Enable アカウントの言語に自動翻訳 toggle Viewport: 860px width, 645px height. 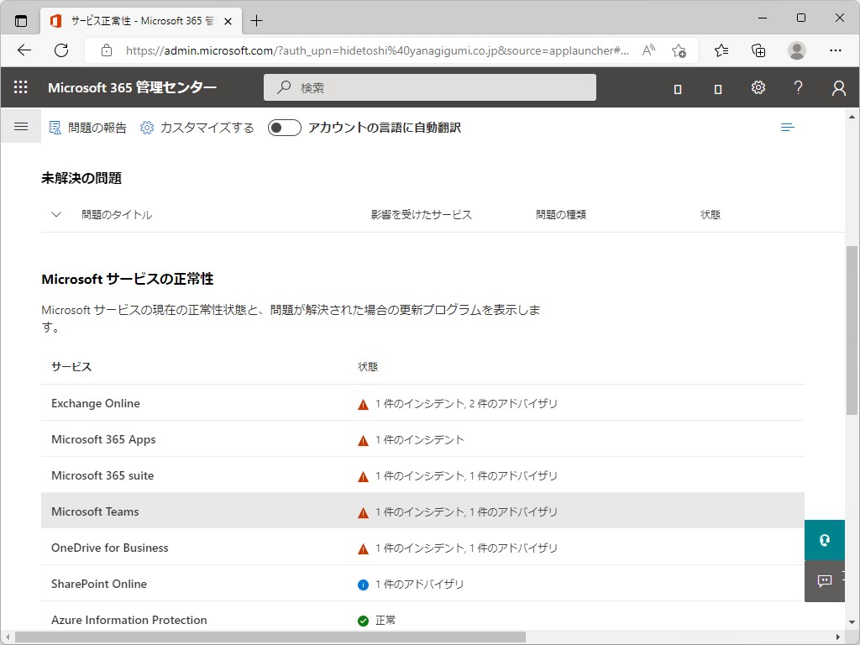pos(284,128)
